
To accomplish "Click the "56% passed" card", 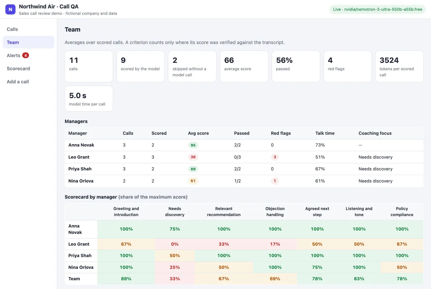I will click(x=296, y=66).
